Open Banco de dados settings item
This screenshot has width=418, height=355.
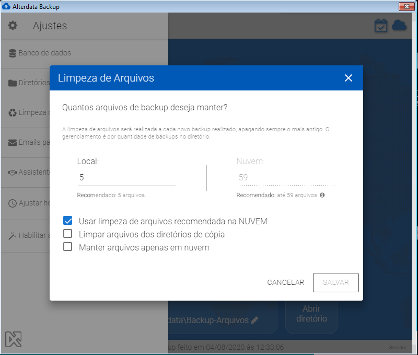(x=85, y=53)
